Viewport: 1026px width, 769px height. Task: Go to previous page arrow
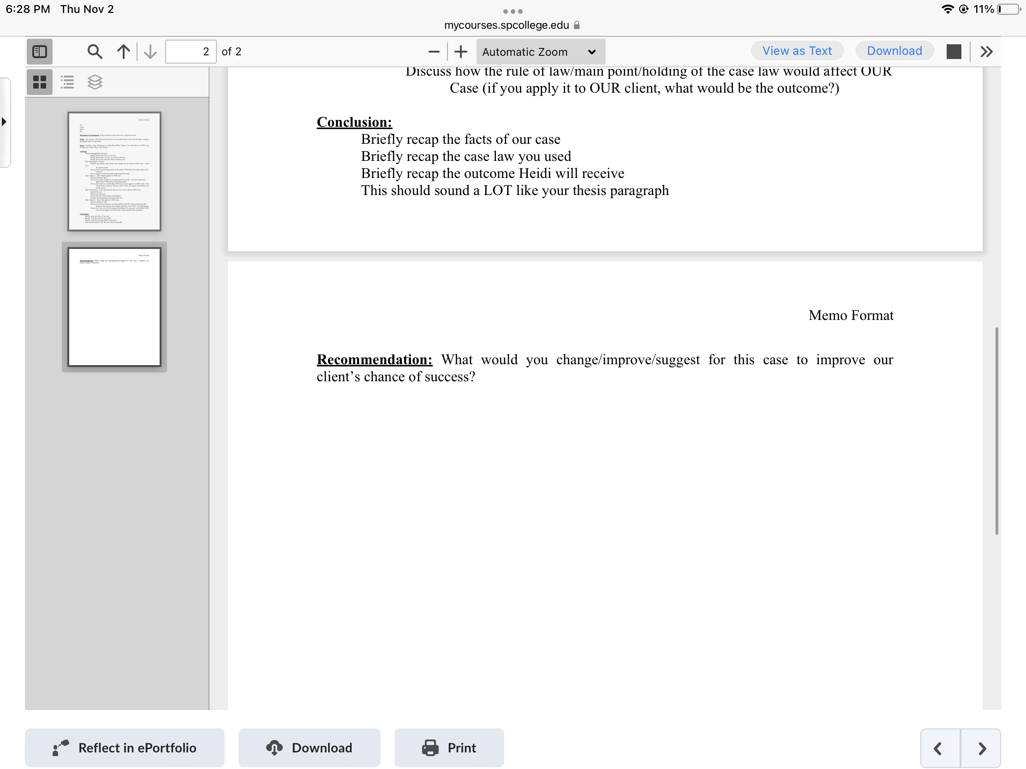pos(123,52)
